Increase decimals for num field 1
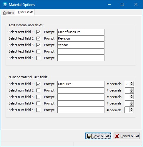143x147 pixels. 132,83
